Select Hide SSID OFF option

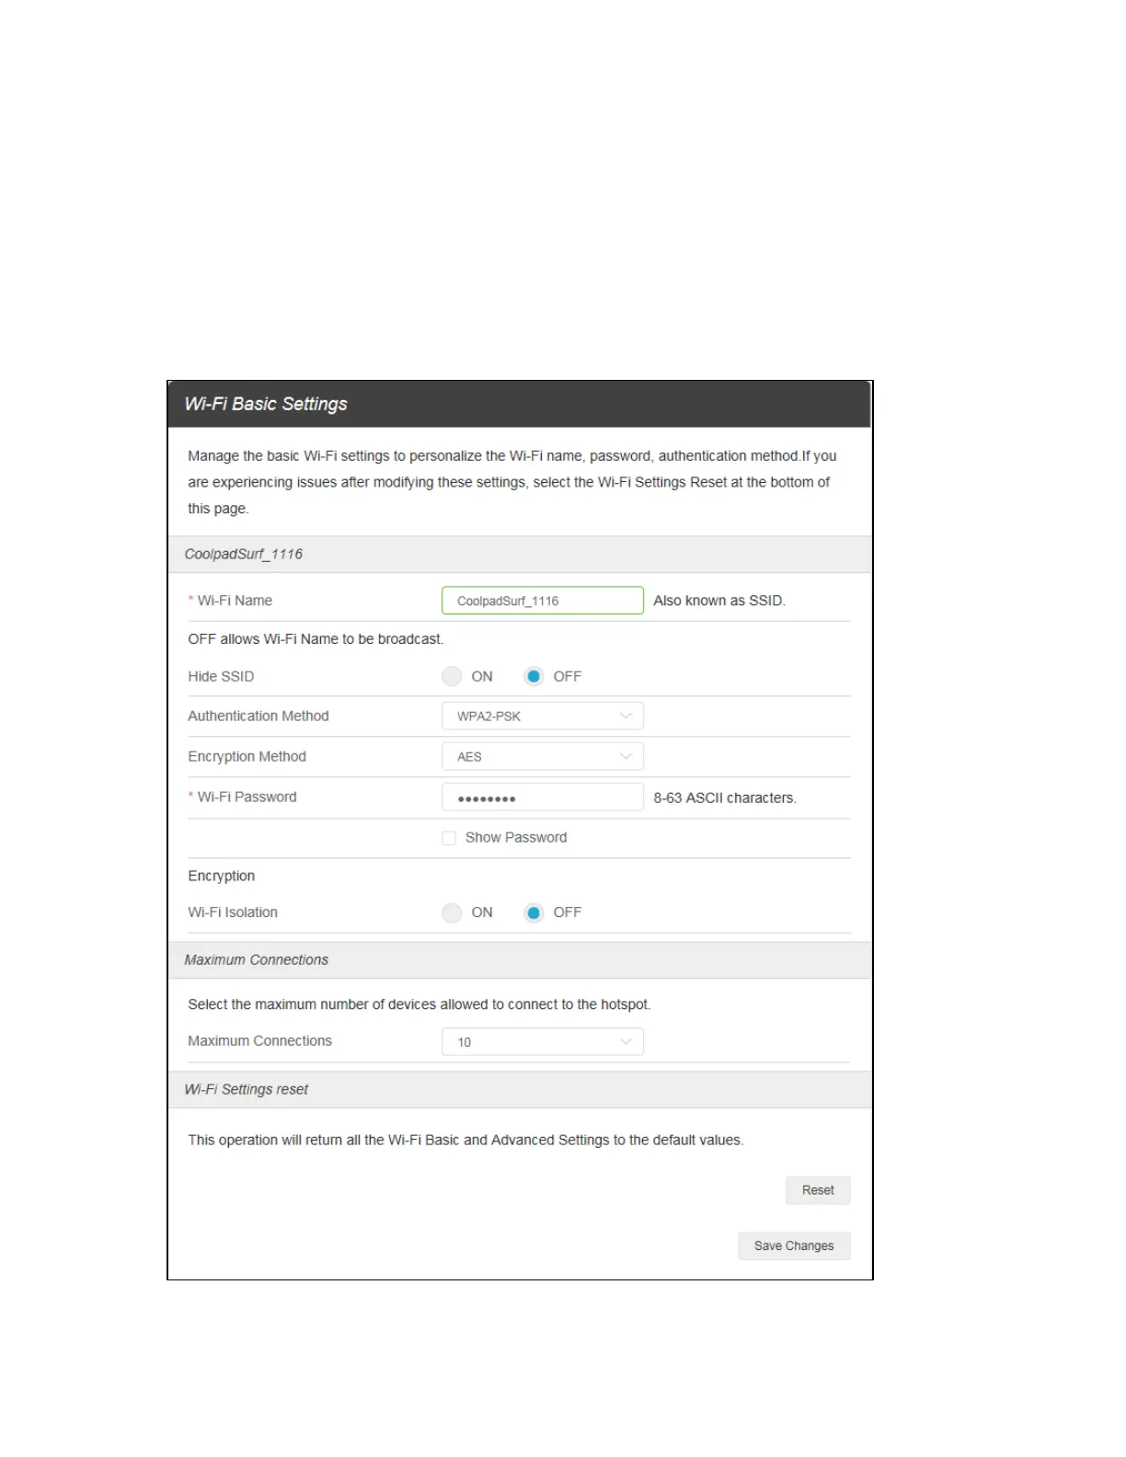coord(534,676)
